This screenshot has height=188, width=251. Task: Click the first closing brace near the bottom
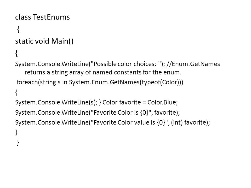(x=16, y=132)
